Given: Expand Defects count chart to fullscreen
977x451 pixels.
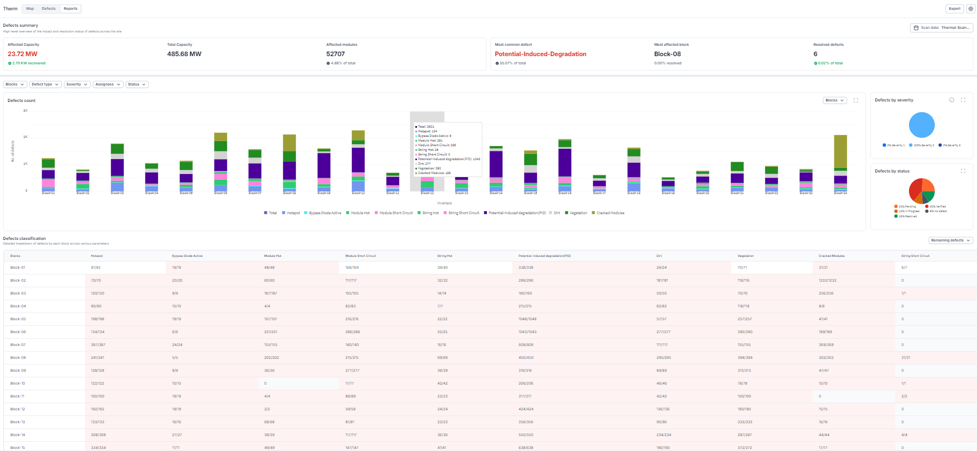Looking at the screenshot, I should point(856,100).
